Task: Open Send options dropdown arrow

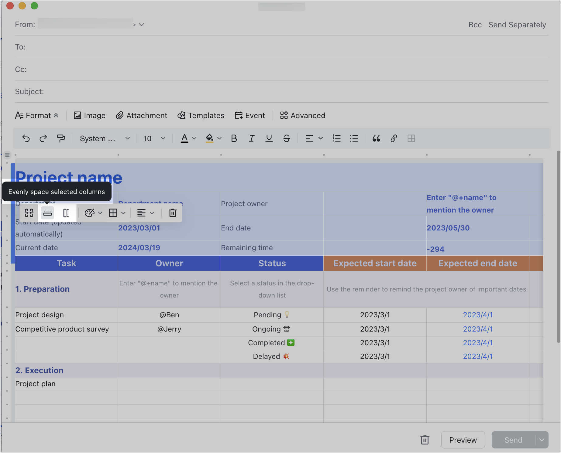Action: 542,440
